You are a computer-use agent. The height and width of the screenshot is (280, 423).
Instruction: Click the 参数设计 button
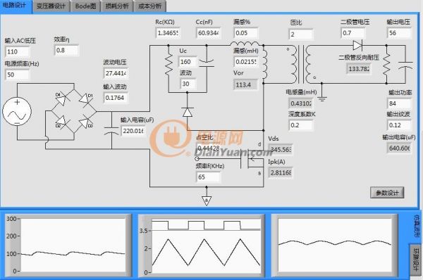(387, 193)
